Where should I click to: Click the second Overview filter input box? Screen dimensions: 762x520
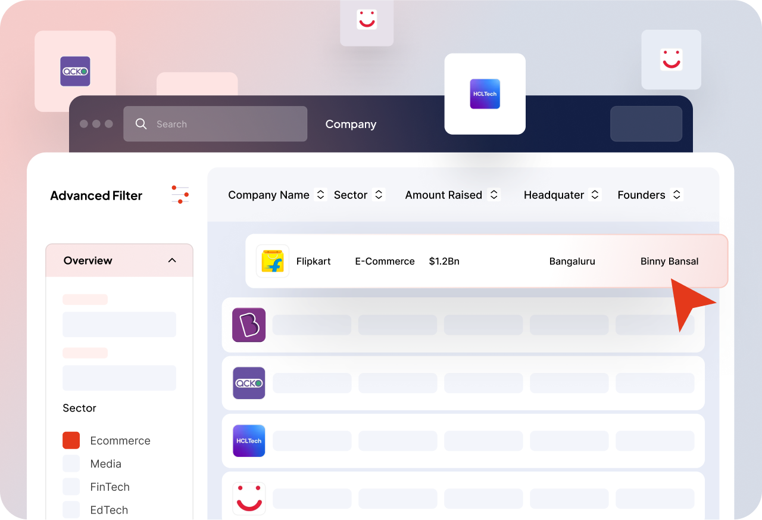[x=119, y=378]
